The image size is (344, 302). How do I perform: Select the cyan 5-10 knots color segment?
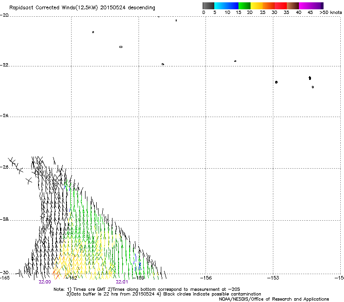coord(220,6)
